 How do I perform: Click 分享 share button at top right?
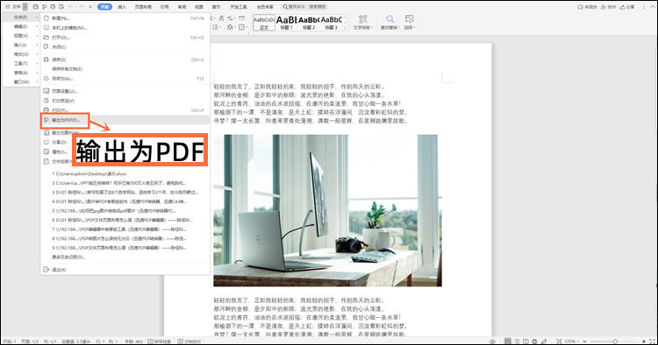(627, 7)
